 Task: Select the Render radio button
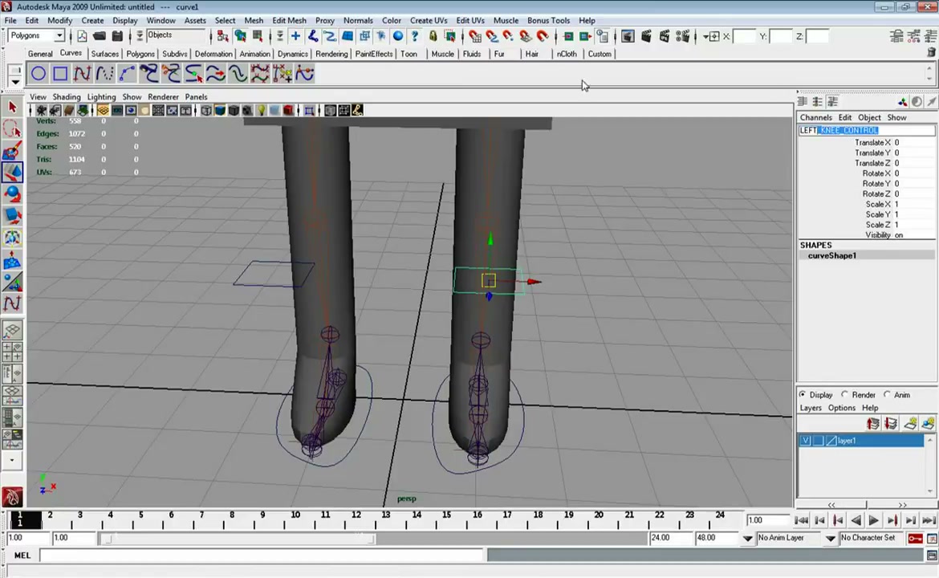[844, 394]
